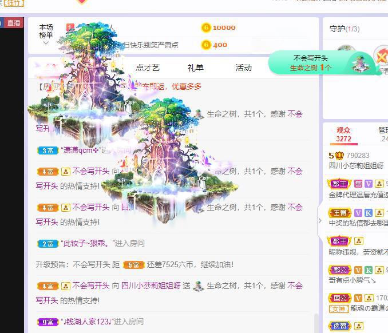Image resolution: width=388 pixels, height=333 pixels.
Task: Click the 10000 coin amount
Action: [224, 27]
